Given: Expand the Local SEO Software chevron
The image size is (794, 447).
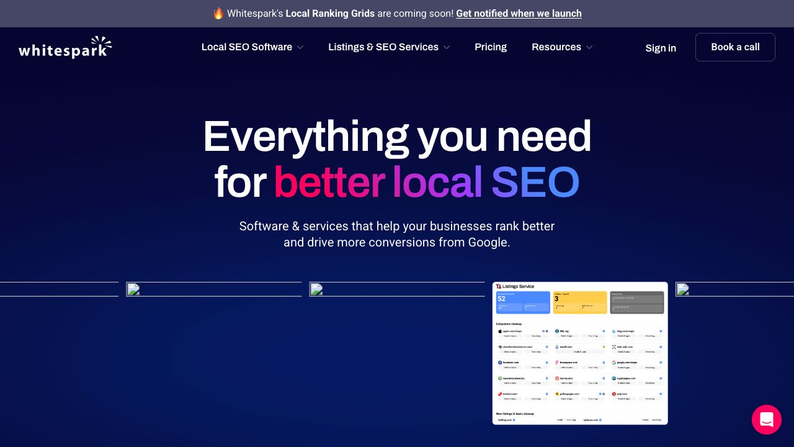Looking at the screenshot, I should [300, 47].
